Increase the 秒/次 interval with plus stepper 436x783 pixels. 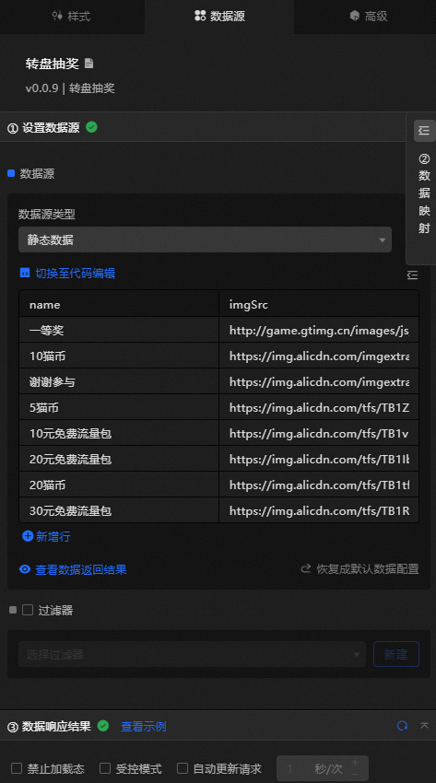(x=355, y=763)
